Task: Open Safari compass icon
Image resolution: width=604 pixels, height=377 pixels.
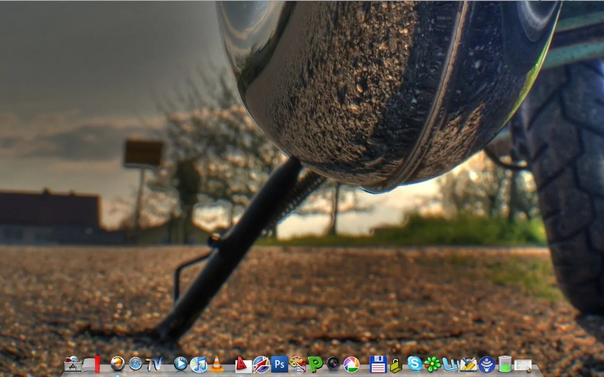Action: 136,364
